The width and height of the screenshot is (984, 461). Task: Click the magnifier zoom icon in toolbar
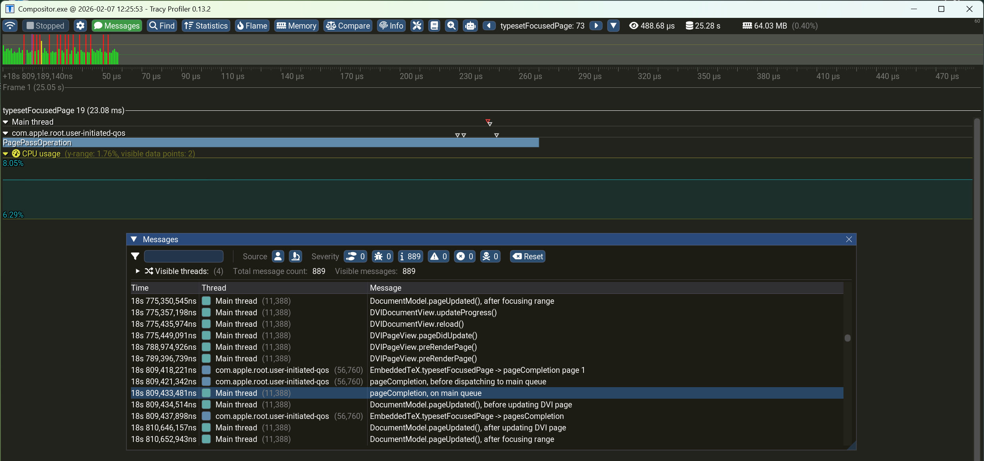[451, 26]
